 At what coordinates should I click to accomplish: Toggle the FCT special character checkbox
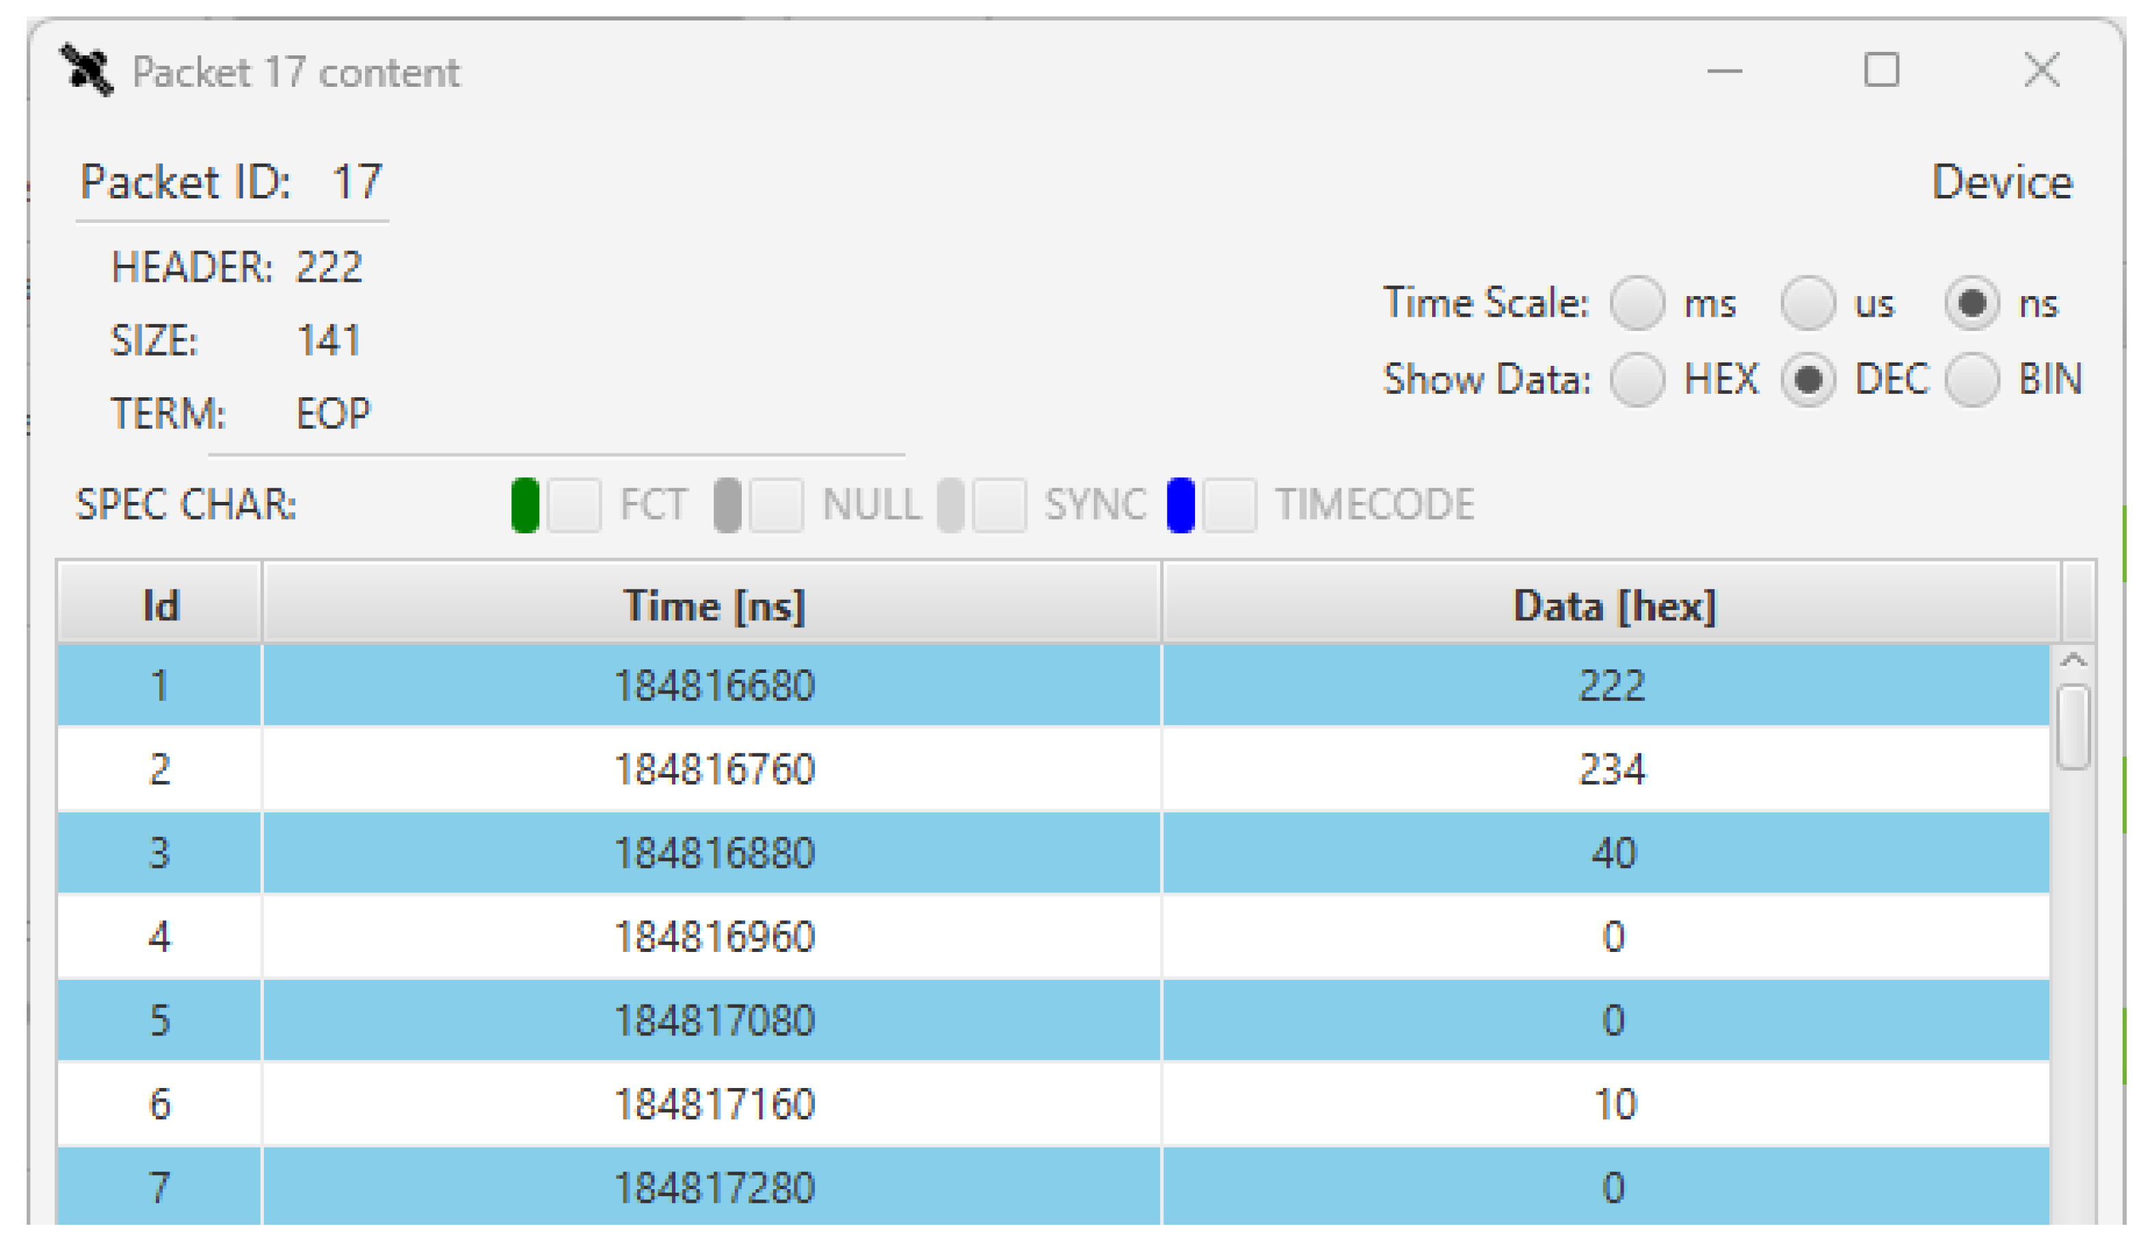click(574, 505)
